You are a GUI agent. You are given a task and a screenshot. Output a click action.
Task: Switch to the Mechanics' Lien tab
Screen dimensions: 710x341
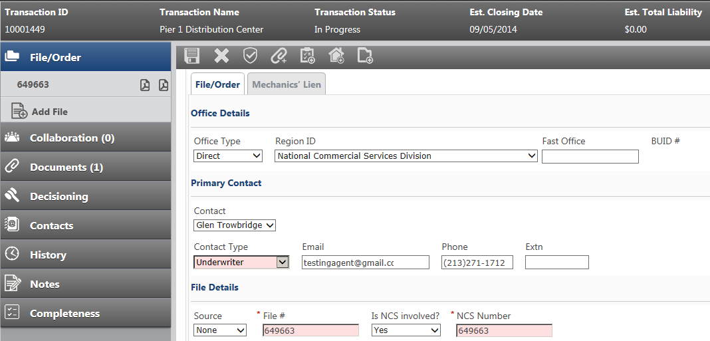tap(286, 84)
